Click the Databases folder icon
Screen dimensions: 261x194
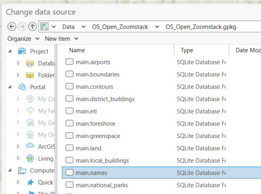pos(30,64)
